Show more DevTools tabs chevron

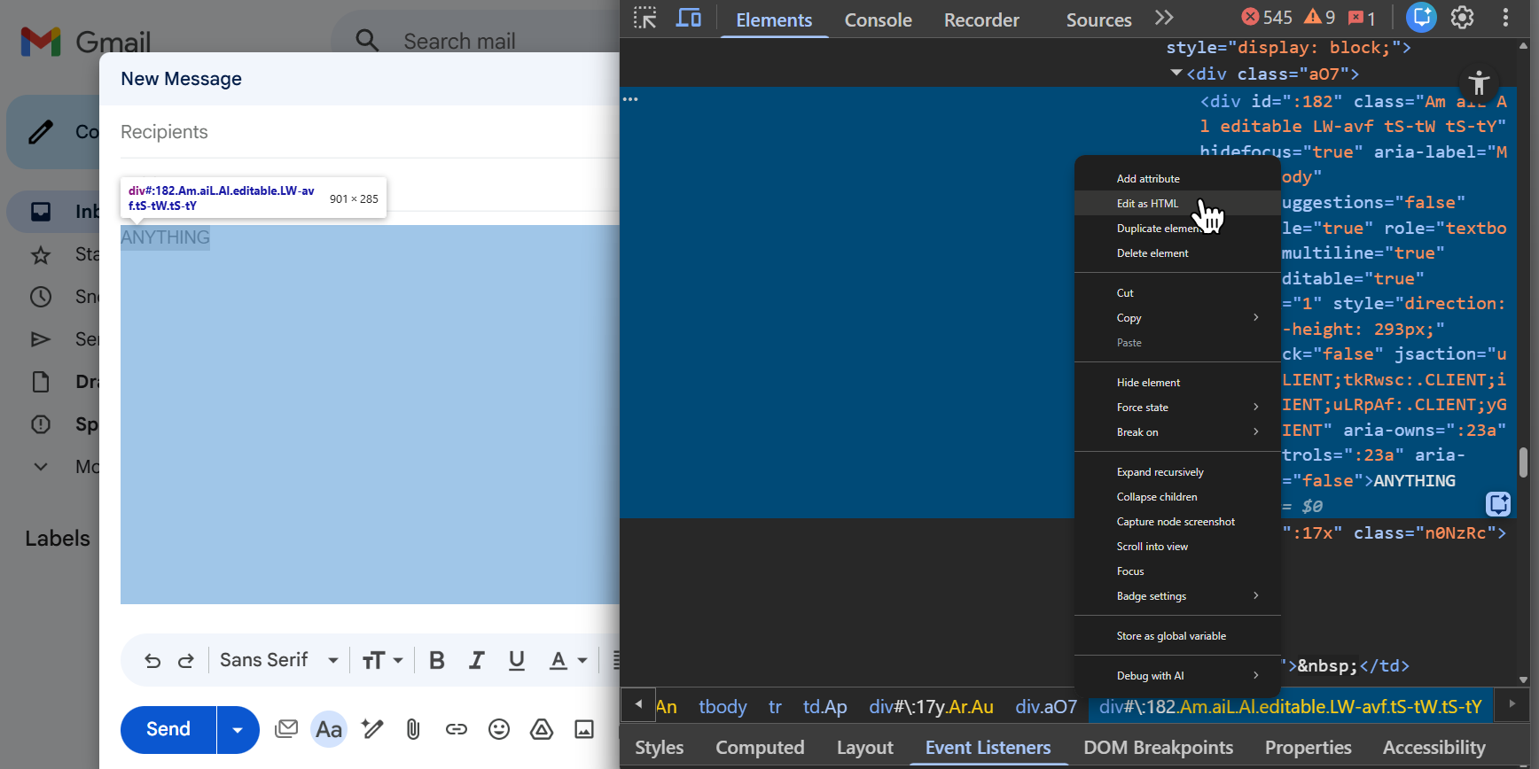click(x=1164, y=18)
